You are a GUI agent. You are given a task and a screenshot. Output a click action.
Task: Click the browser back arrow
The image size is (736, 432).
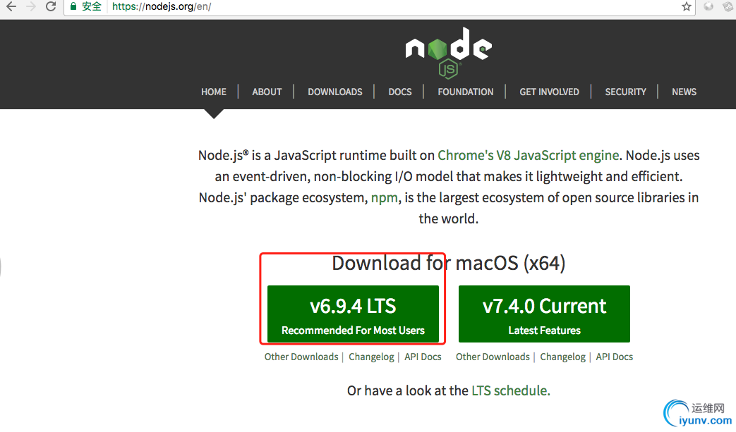11,6
